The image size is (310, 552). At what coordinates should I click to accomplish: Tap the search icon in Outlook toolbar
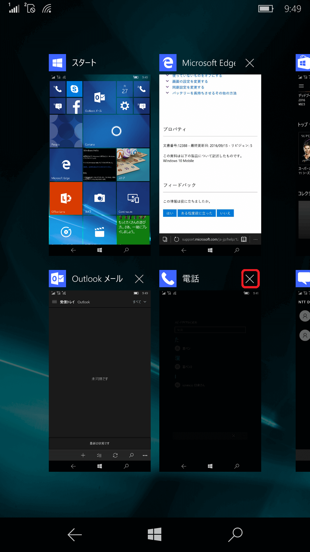click(131, 455)
